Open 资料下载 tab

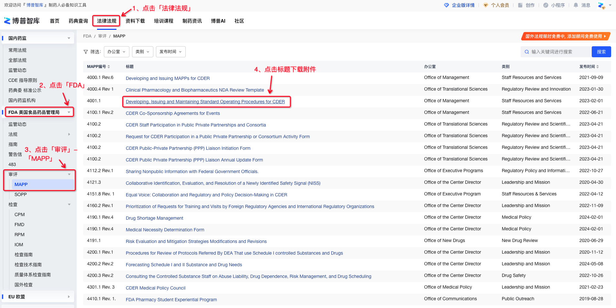coord(135,21)
